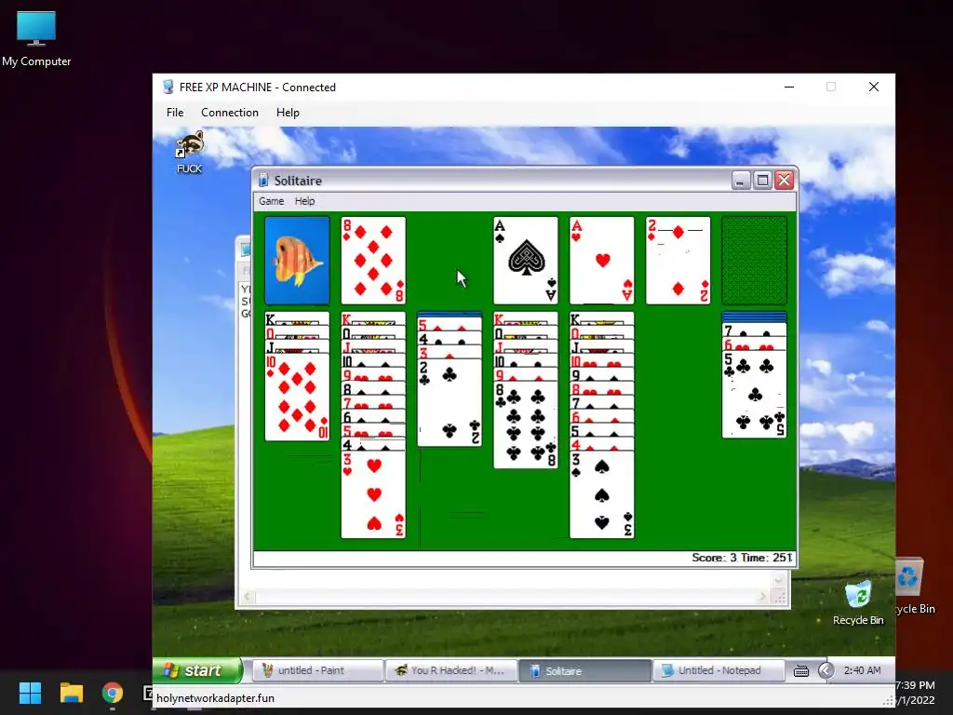Minimize the Solitaire window
Image resolution: width=953 pixels, height=715 pixels.
pos(741,181)
